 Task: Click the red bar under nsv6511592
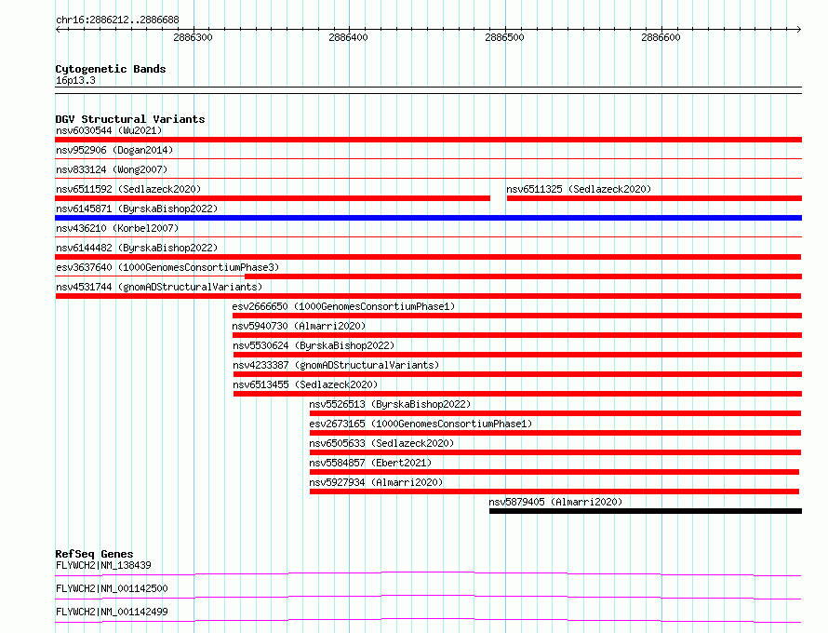(273, 198)
